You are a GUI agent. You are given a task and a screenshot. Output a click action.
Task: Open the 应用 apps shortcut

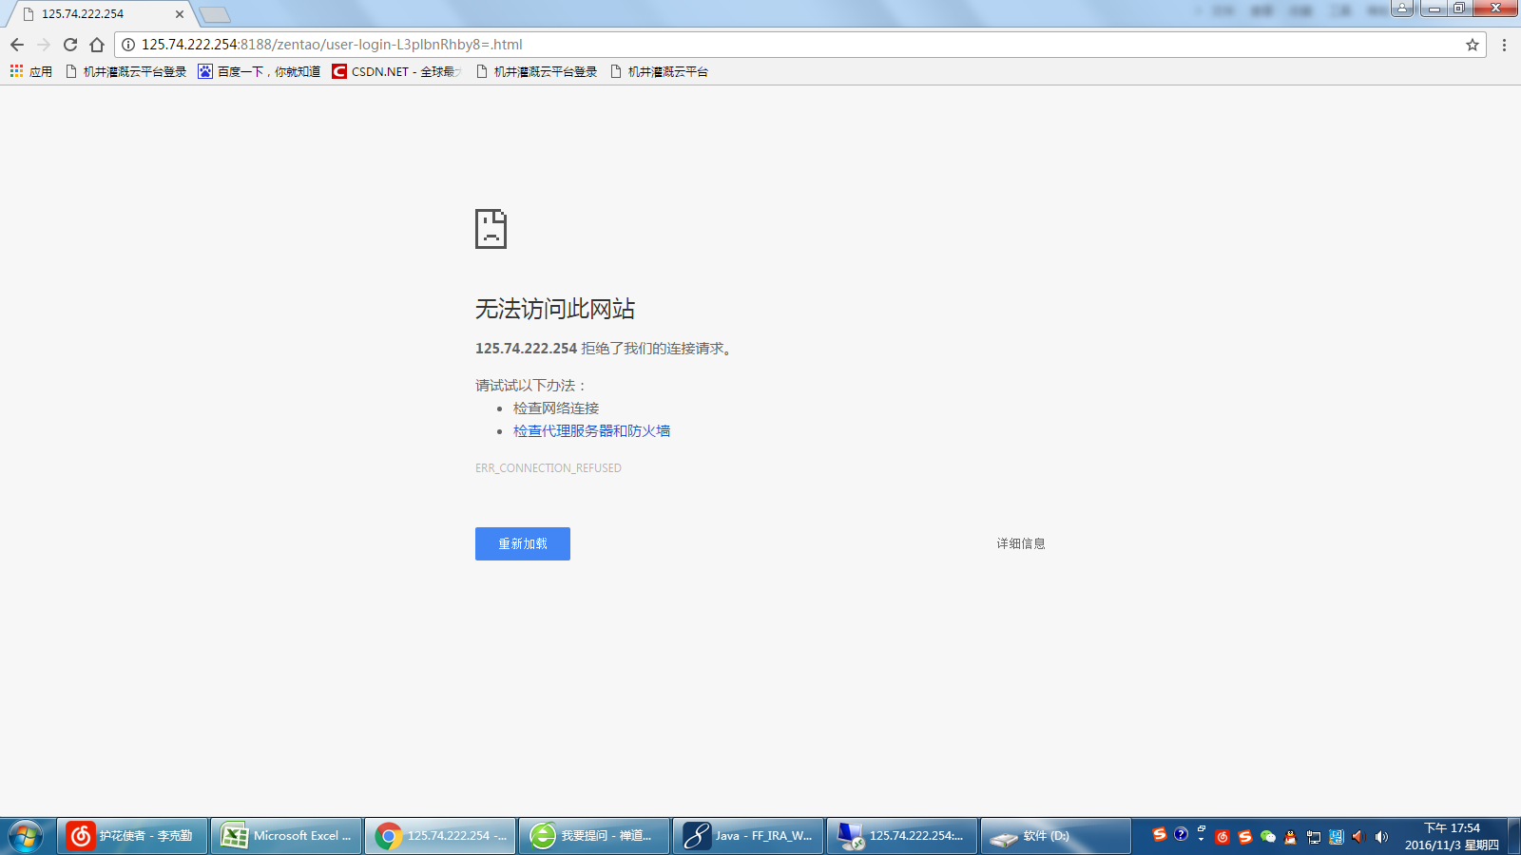coord(31,71)
